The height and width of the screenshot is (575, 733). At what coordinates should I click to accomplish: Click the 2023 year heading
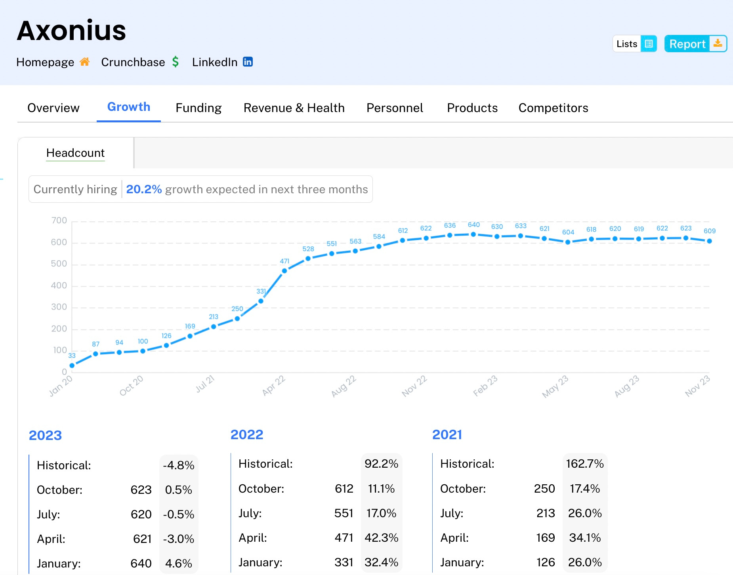(45, 436)
